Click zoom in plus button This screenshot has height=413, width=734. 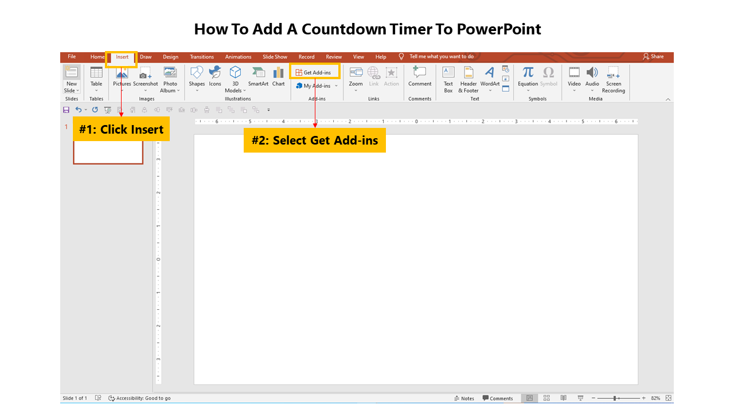point(643,398)
